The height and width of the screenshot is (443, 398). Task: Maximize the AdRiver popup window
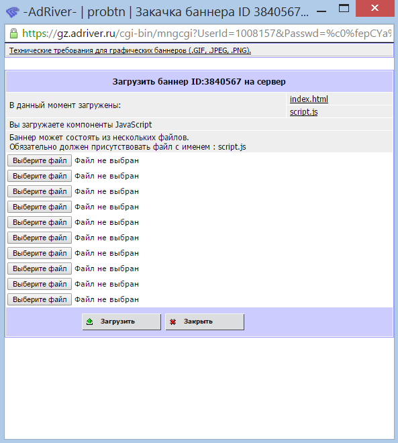coord(344,8)
